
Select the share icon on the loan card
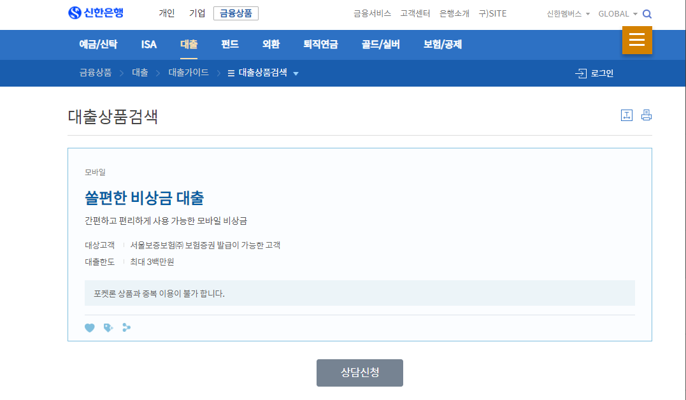tap(126, 327)
